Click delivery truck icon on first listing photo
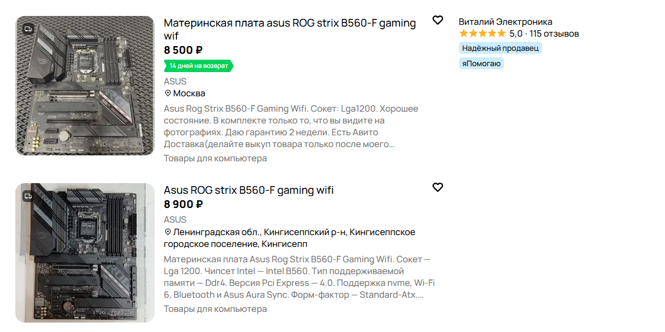665x332 pixels. pos(28,28)
